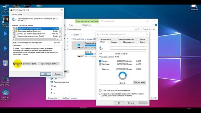Screen dimensions: 201x113
Task: Open the Предыдущие версии tab
Action: 126,40
